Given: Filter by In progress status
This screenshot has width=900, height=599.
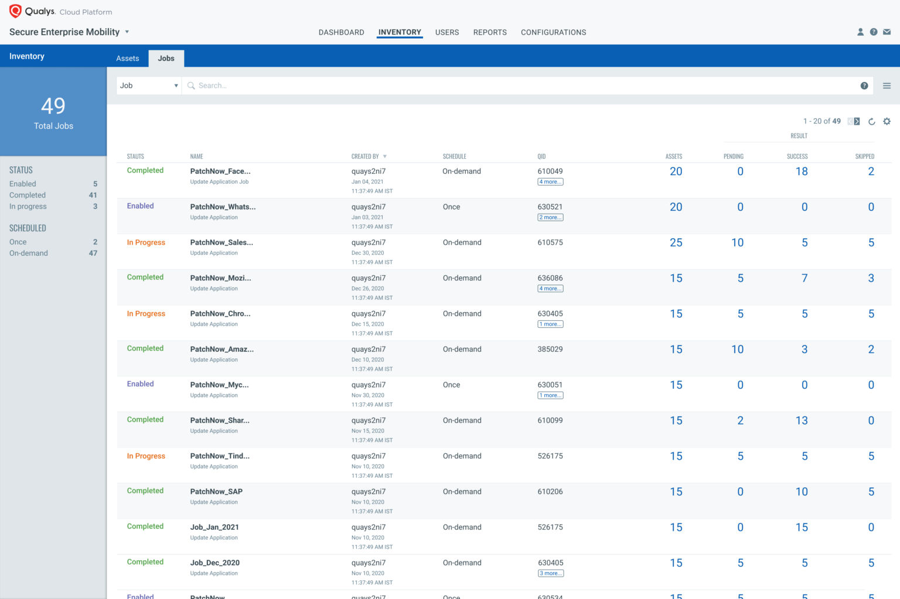Looking at the screenshot, I should [x=28, y=206].
